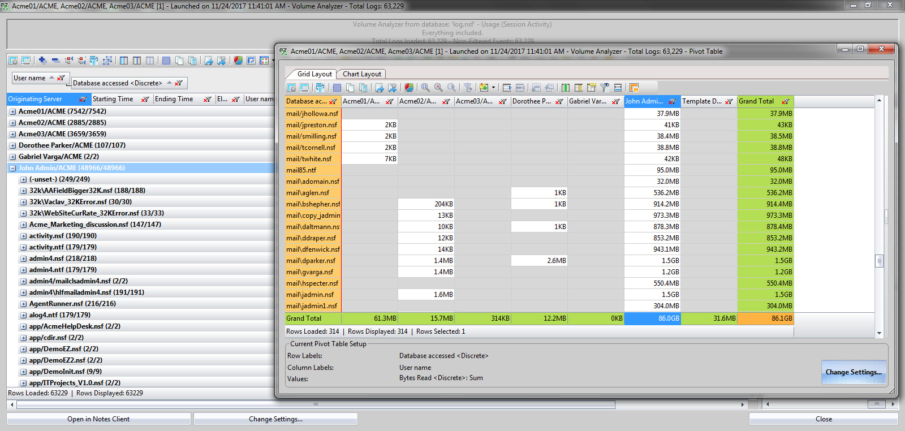Click the export arrow icon in Pivot Table toolbar
Screen dimensions: 905x431
(x=379, y=88)
